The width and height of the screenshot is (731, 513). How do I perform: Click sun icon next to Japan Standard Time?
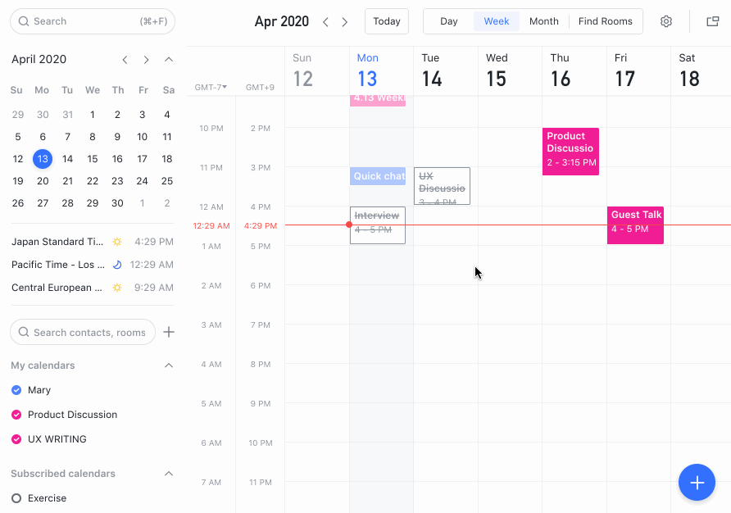[x=117, y=242]
